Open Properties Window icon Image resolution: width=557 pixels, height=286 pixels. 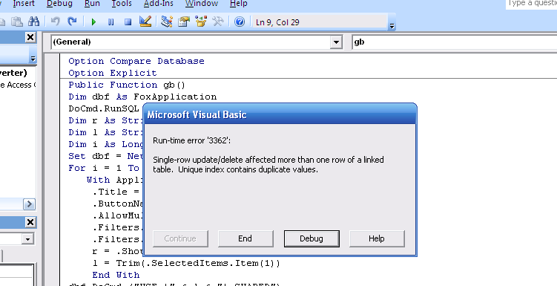click(184, 22)
